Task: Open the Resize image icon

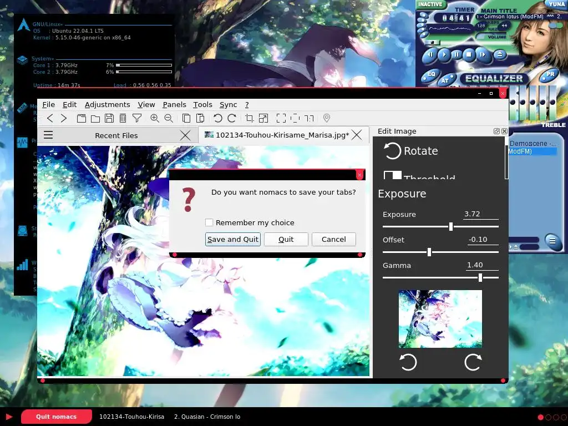Action: pos(263,118)
